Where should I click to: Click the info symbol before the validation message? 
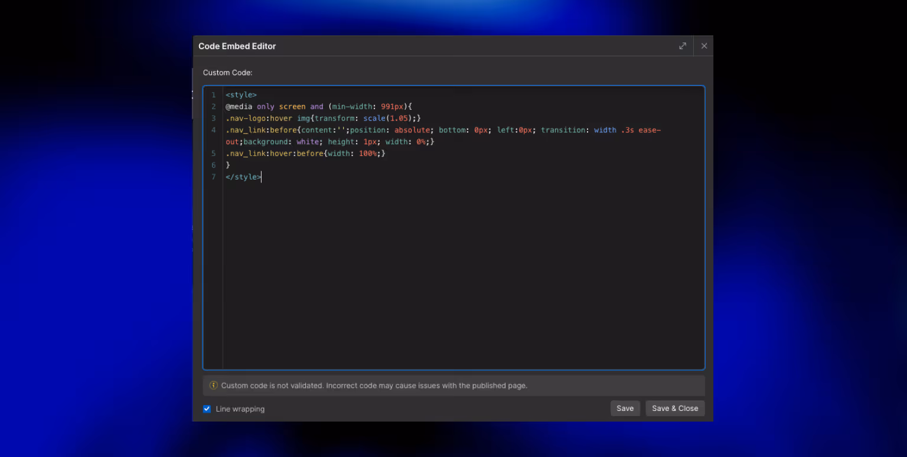[x=213, y=385]
